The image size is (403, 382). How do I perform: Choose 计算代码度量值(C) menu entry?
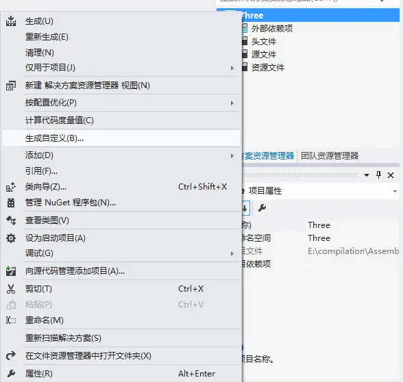121,120
